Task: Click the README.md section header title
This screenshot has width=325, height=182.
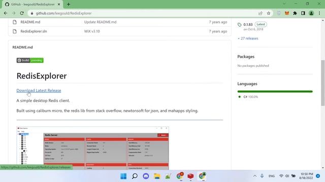Action: pyautogui.click(x=22, y=47)
